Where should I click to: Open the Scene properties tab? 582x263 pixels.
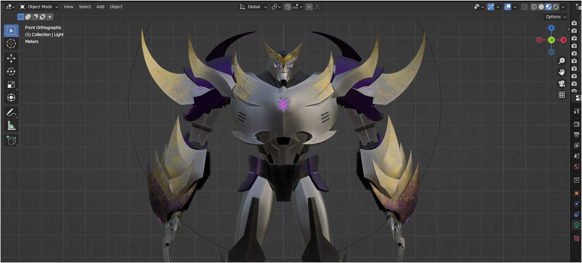tap(577, 156)
